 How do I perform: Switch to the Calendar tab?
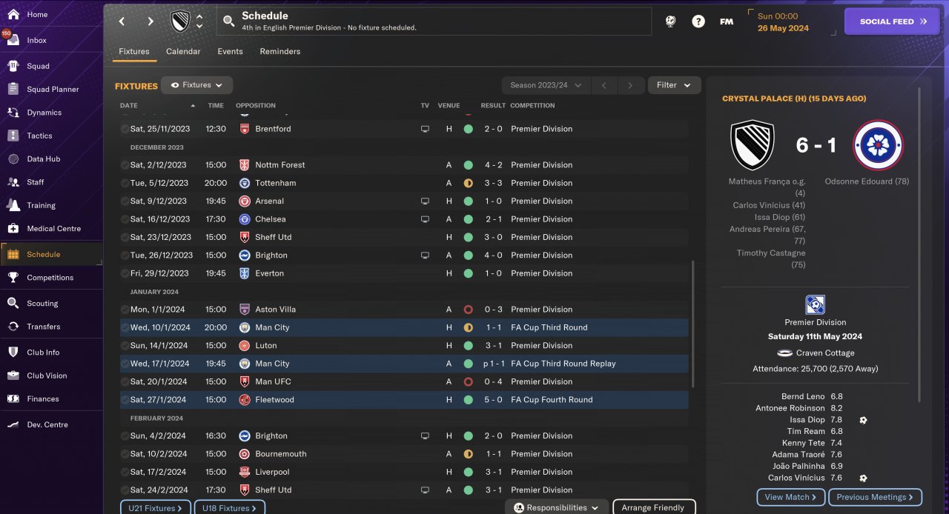coord(183,52)
